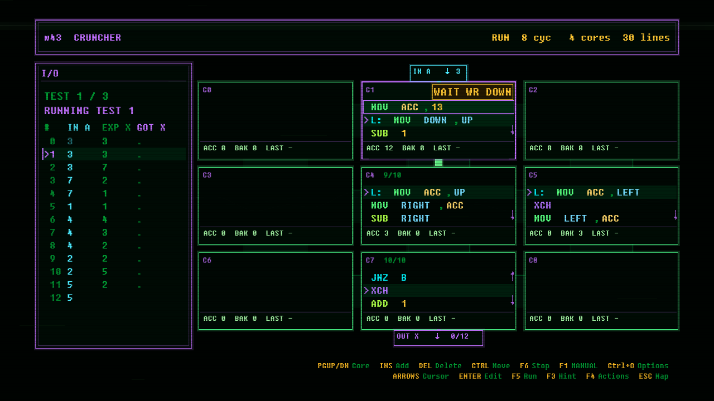Click scroll-down arrow in core C1
Screen dimensions: 714x401
(512, 130)
